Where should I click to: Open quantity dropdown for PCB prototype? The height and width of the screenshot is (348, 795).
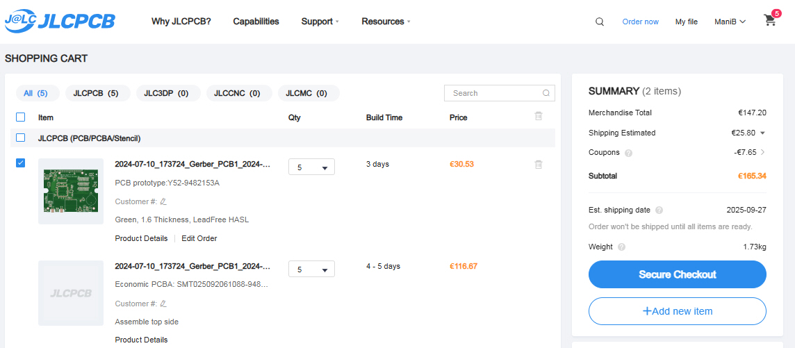(311, 167)
